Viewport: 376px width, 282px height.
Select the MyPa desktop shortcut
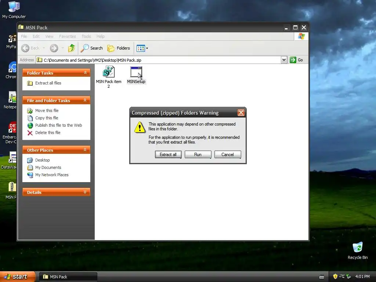11,41
